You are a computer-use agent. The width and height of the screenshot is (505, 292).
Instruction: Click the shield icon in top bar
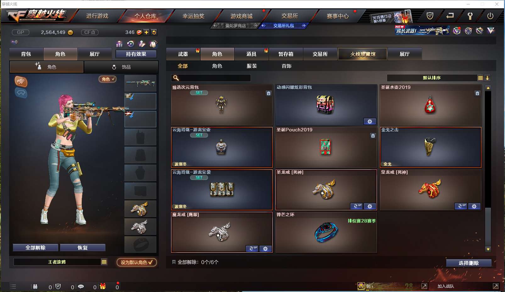pyautogui.click(x=430, y=16)
